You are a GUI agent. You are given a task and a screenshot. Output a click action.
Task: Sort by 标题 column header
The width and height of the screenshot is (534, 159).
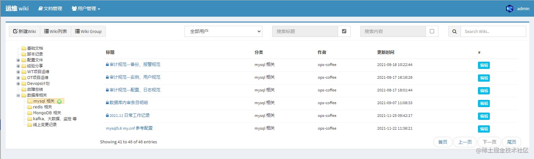110,52
